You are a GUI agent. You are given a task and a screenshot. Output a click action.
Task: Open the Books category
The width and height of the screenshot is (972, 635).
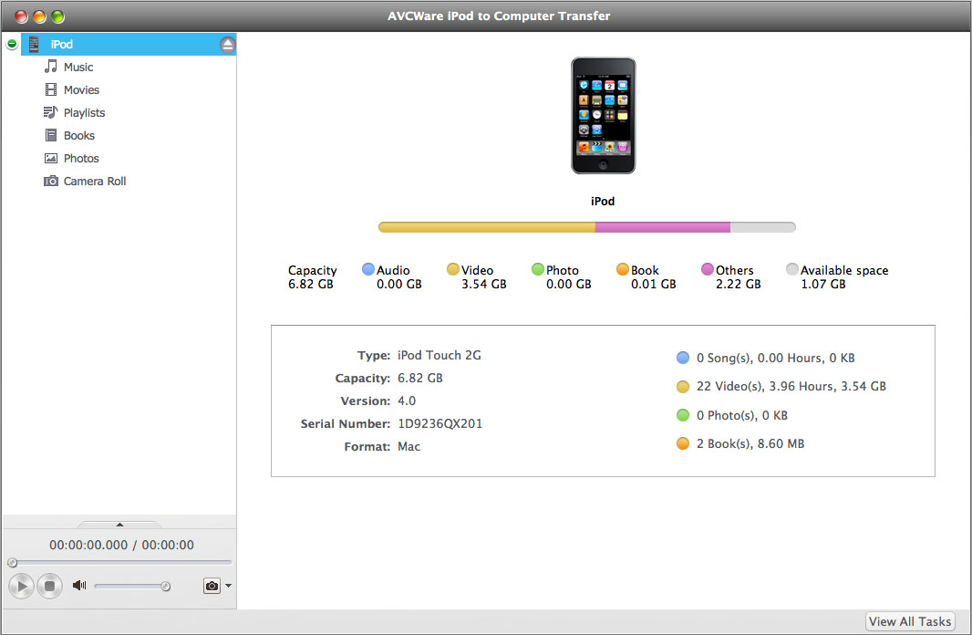pyautogui.click(x=79, y=136)
